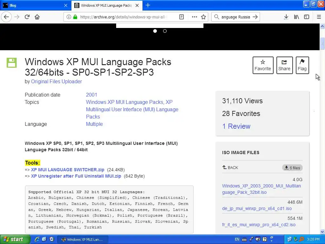Download XP Unregister after Full Uninstall MUI.zip

76,176
